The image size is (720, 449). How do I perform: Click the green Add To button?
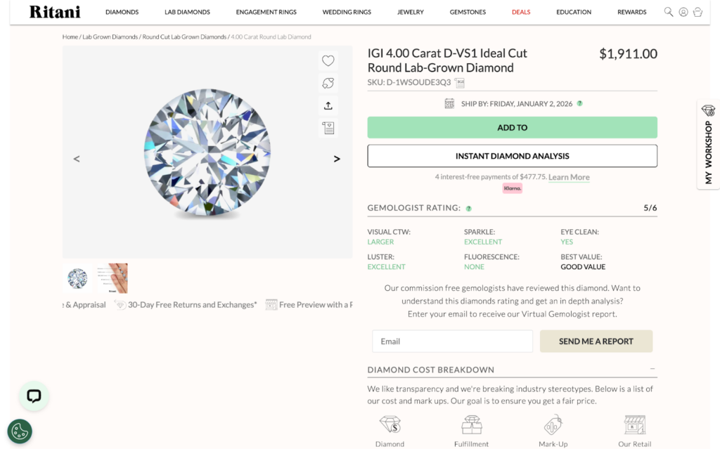click(x=512, y=128)
